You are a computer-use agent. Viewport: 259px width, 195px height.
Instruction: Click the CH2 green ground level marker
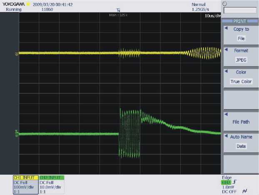(17, 133)
